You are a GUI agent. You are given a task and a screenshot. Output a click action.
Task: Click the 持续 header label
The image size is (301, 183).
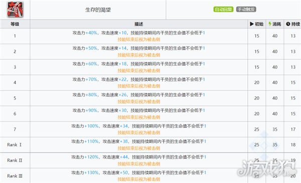pos(295,24)
